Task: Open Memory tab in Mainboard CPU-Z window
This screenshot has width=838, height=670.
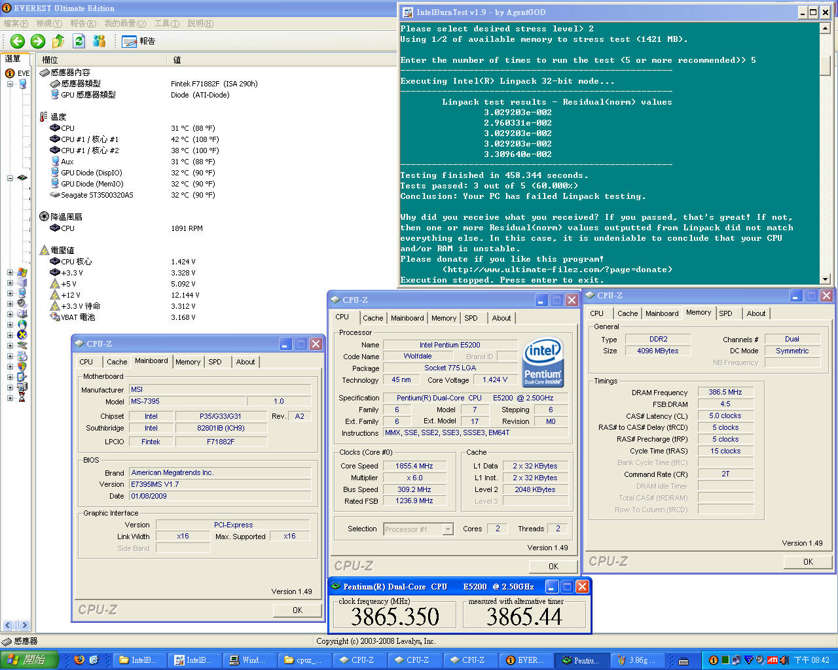Action: (188, 362)
